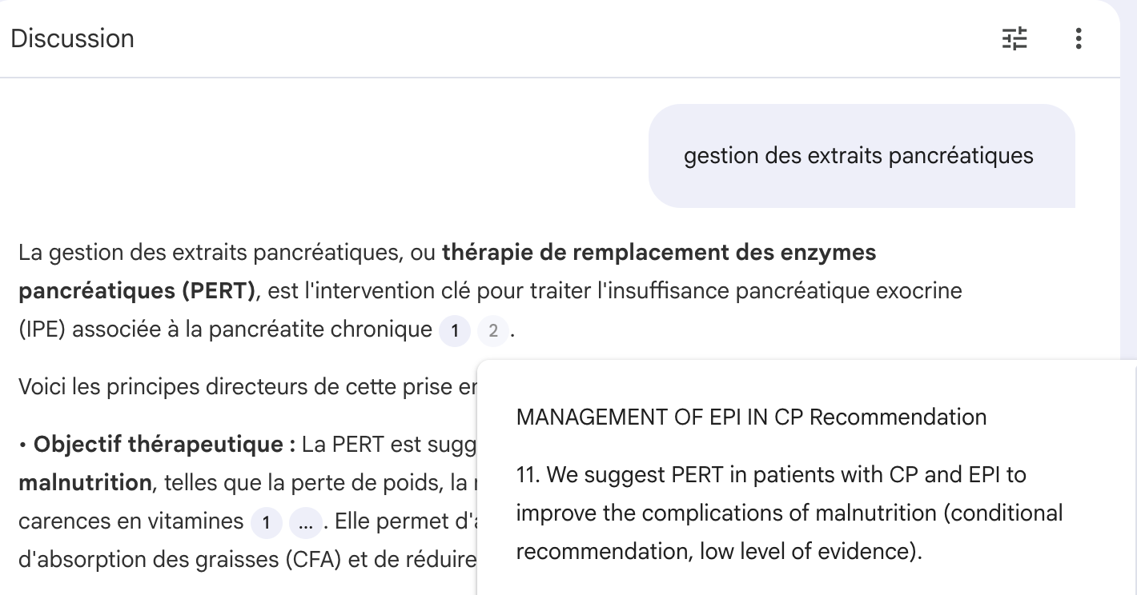1137x595 pixels.
Task: Click the "(IPE) associée à la pancréatite" text
Action: click(224, 329)
